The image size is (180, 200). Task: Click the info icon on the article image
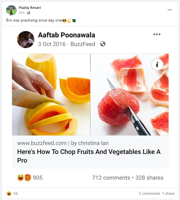coord(157,65)
